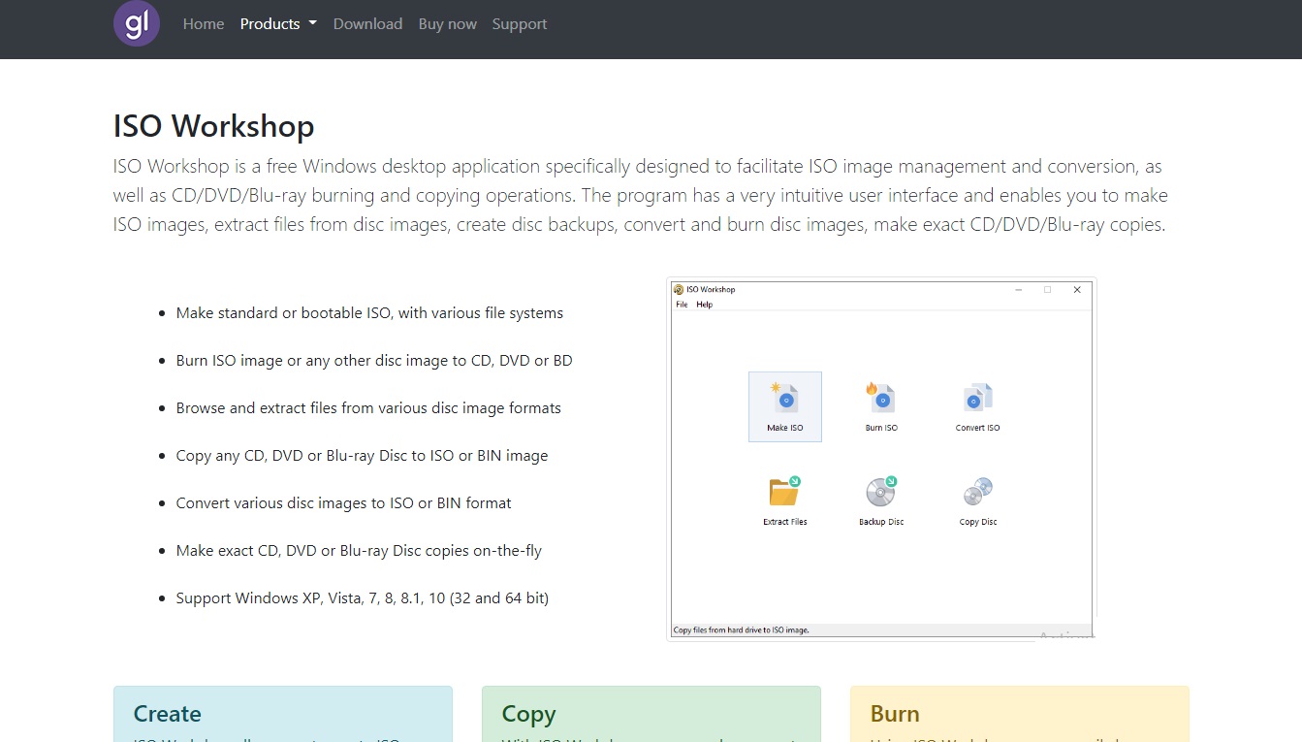Click the Create card heading

pos(168,714)
